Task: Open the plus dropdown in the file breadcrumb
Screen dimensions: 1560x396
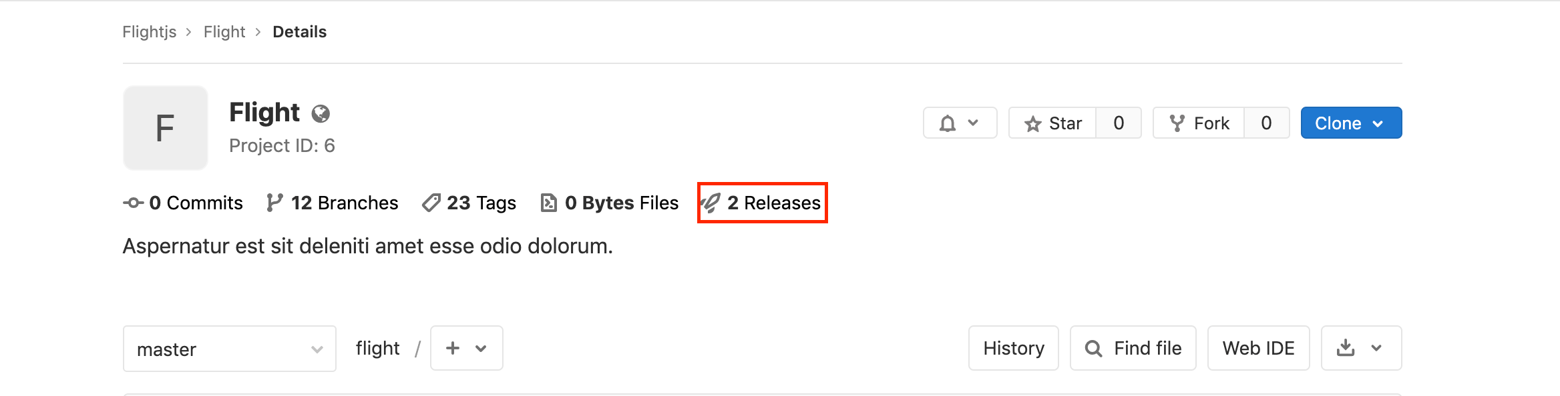Action: pyautogui.click(x=466, y=347)
